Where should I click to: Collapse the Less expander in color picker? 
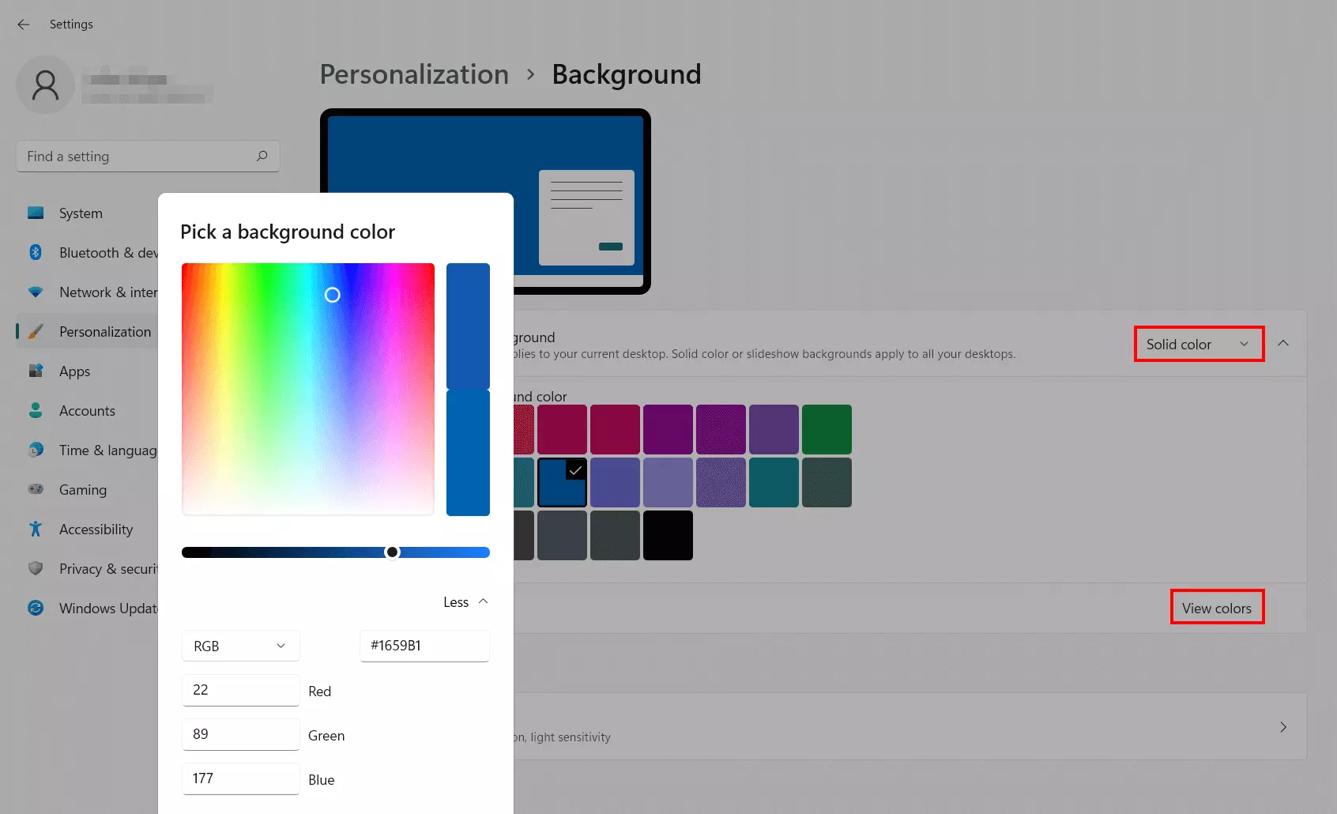pyautogui.click(x=466, y=602)
